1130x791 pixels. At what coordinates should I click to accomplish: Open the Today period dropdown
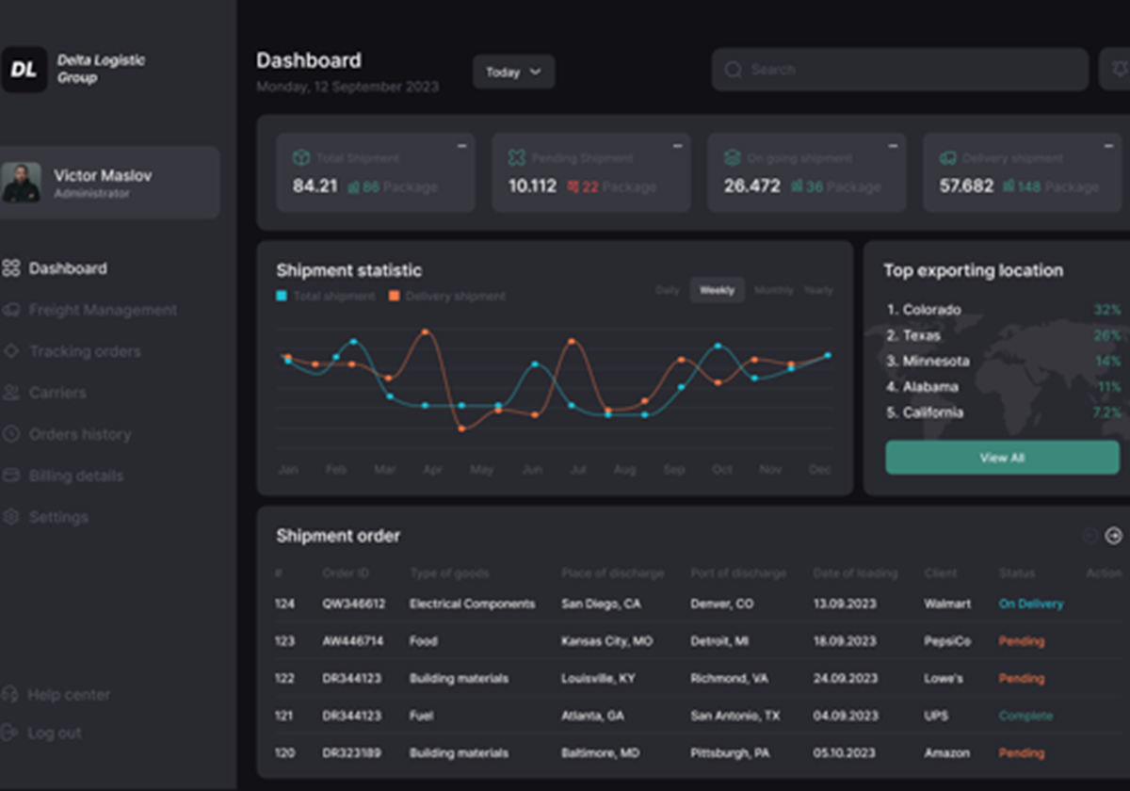click(x=513, y=72)
